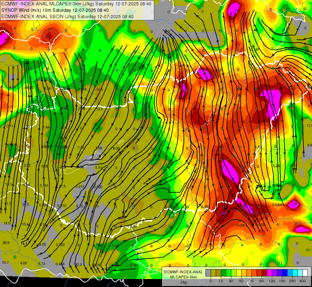Click the map value '20.3'

coord(78,265)
